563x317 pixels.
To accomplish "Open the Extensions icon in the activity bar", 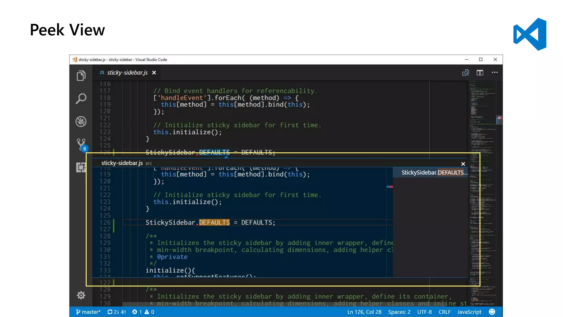I will pos(81,167).
